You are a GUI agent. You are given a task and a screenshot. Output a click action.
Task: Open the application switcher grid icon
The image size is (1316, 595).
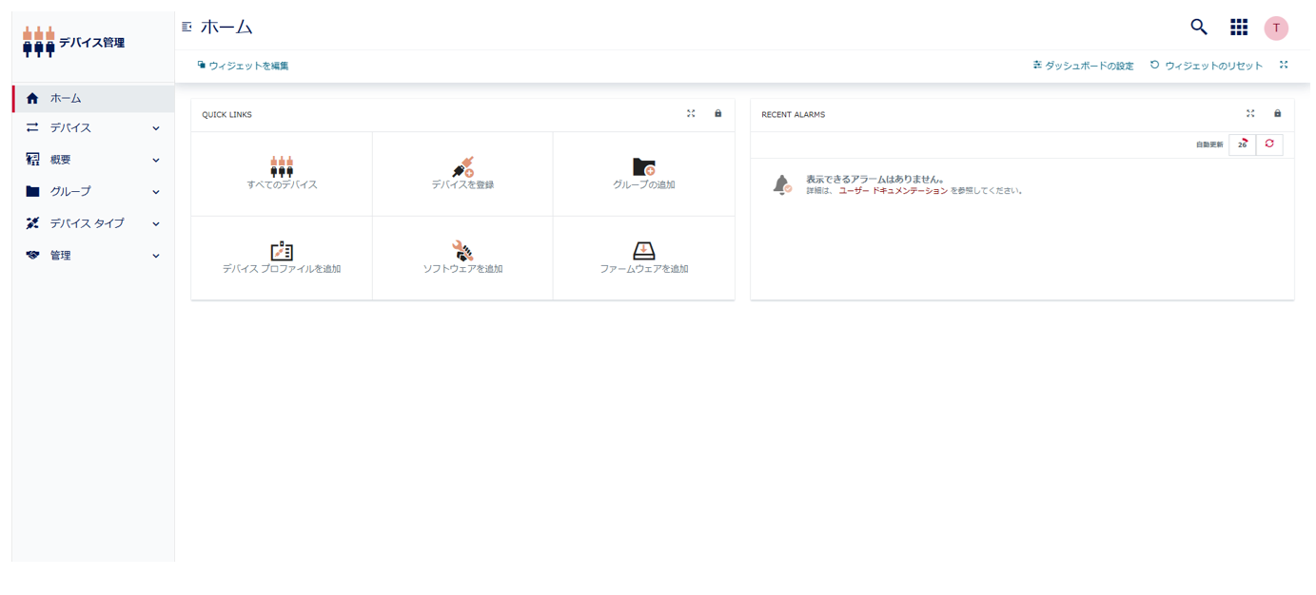[x=1238, y=28]
